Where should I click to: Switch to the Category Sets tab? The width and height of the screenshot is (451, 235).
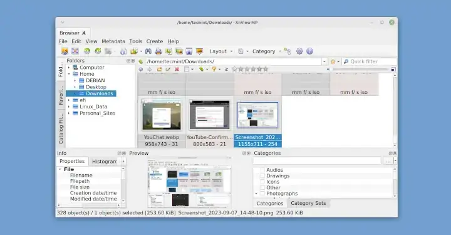(x=308, y=203)
